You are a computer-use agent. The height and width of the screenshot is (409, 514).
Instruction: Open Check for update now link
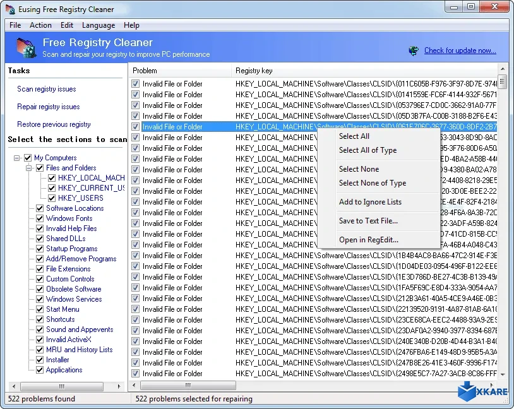(x=460, y=50)
